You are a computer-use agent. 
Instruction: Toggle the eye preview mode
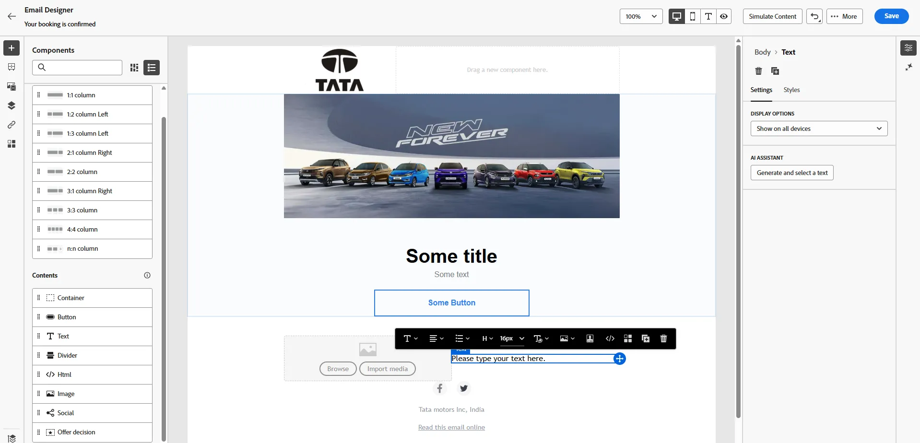[724, 16]
